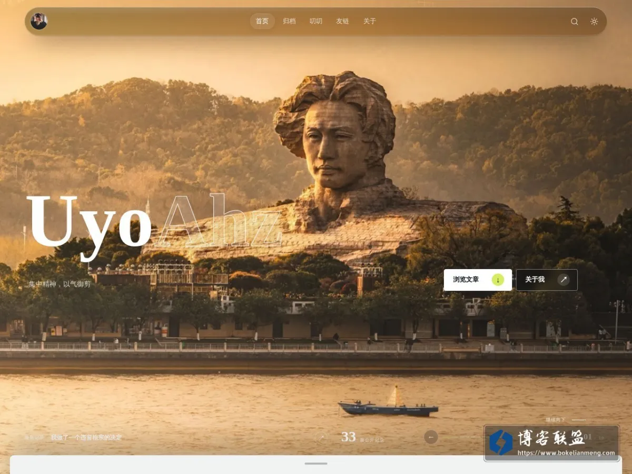Toggle the sun light/dark theme switch
Viewport: 632px width, 474px height.
(594, 22)
